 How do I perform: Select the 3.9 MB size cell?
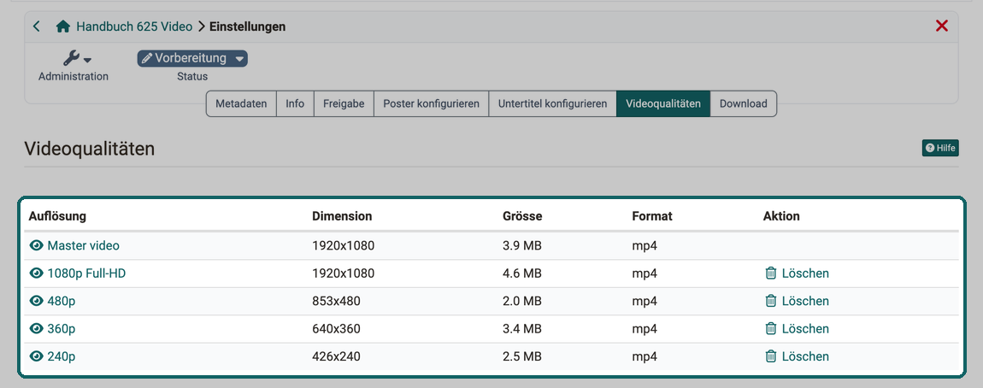coord(522,246)
